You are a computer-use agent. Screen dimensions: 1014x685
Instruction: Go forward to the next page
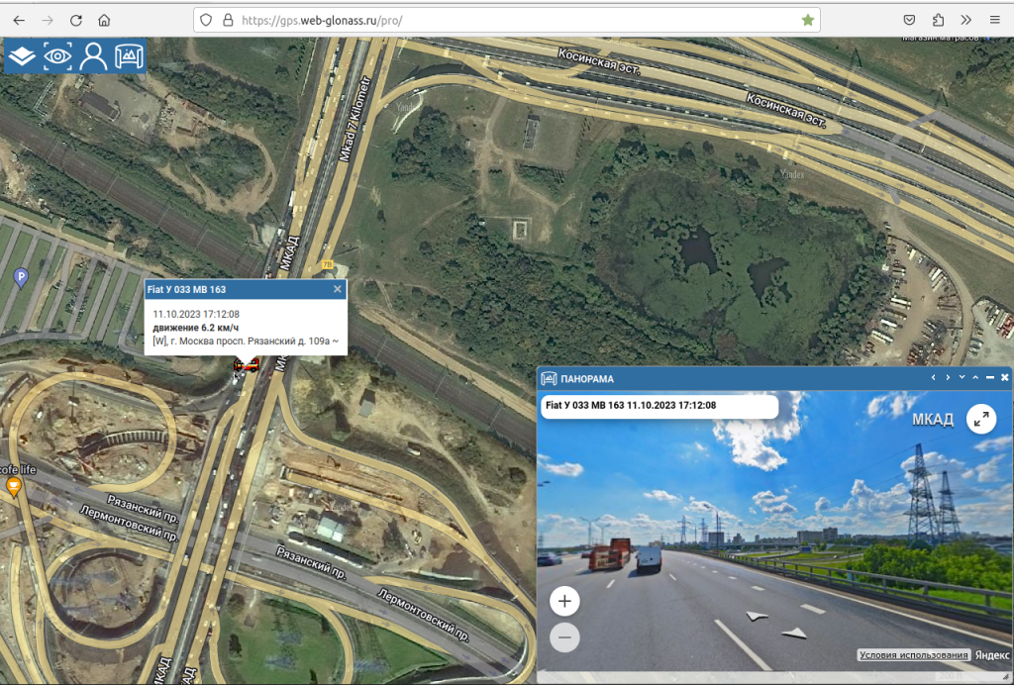click(x=48, y=20)
